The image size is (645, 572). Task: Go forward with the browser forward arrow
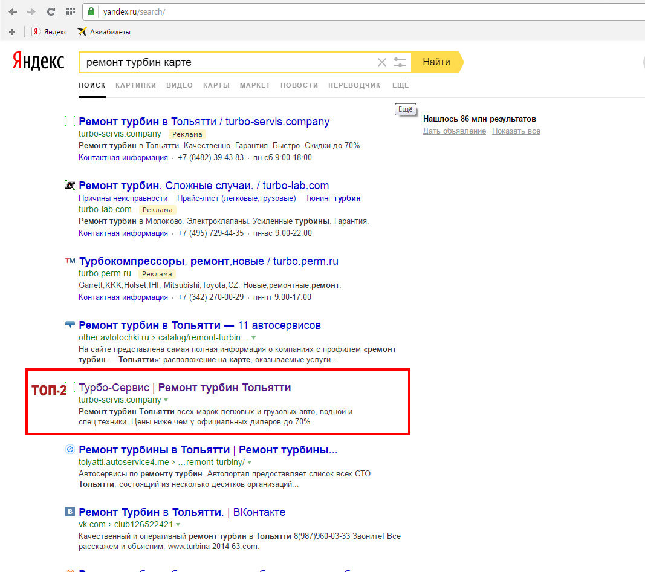[31, 12]
